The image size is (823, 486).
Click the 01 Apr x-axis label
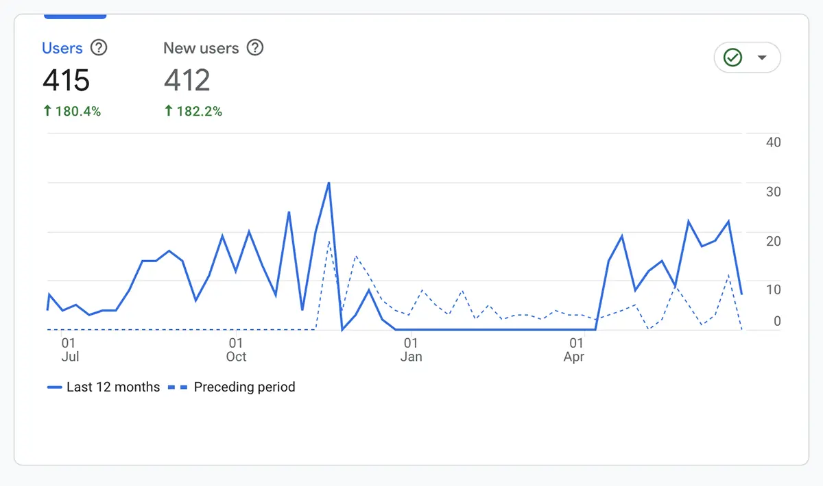[x=576, y=349]
